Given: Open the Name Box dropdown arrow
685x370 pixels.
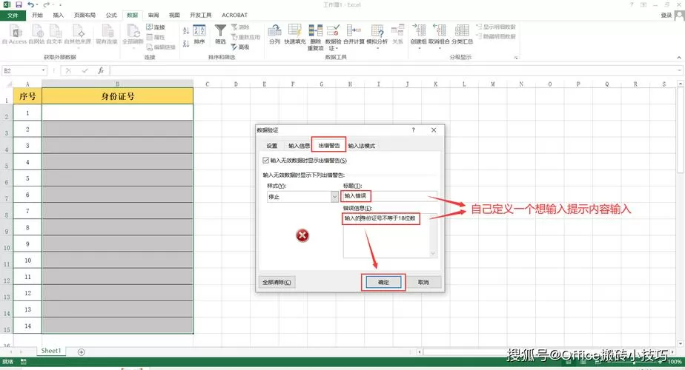Looking at the screenshot, I should click(43, 70).
